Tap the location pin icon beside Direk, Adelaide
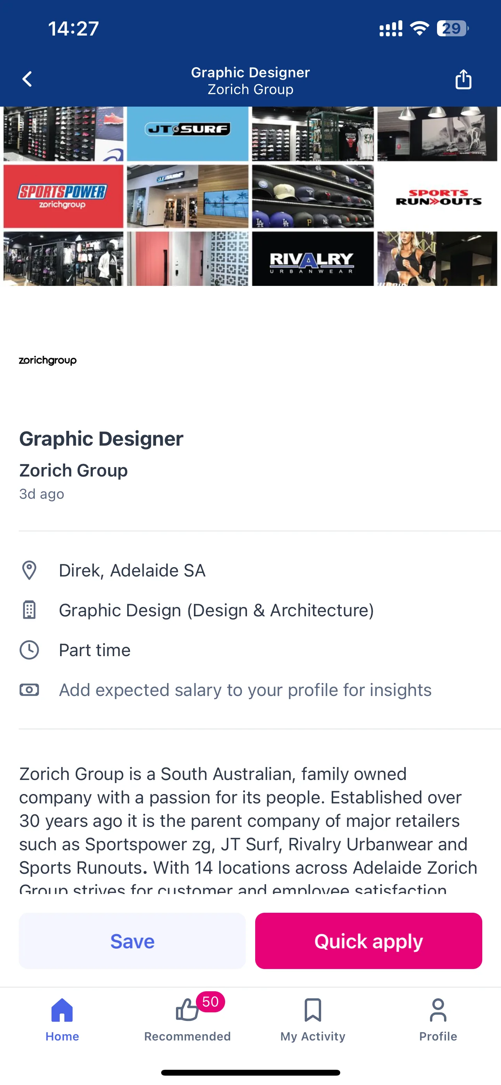The height and width of the screenshot is (1085, 501). 29,571
